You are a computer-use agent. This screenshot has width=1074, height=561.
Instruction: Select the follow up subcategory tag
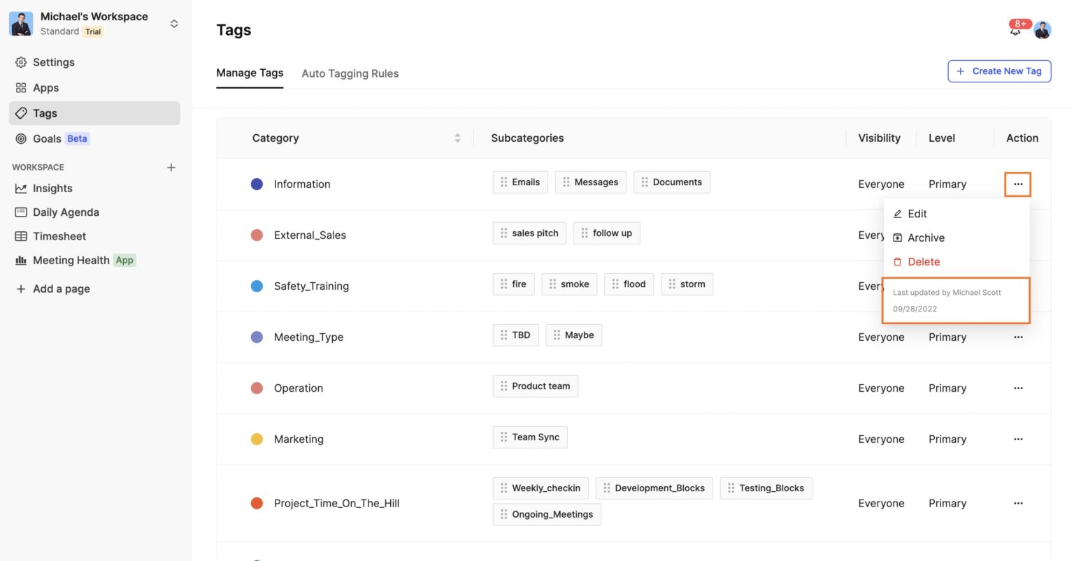tap(607, 233)
